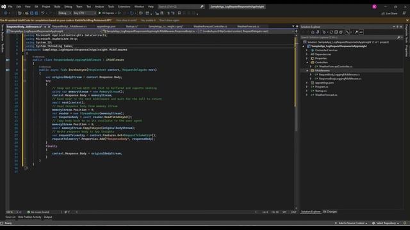Collapse the ResponseBodyLoggingMiddleware class outlining toggle
The image size is (410, 230).
pos(25,59)
